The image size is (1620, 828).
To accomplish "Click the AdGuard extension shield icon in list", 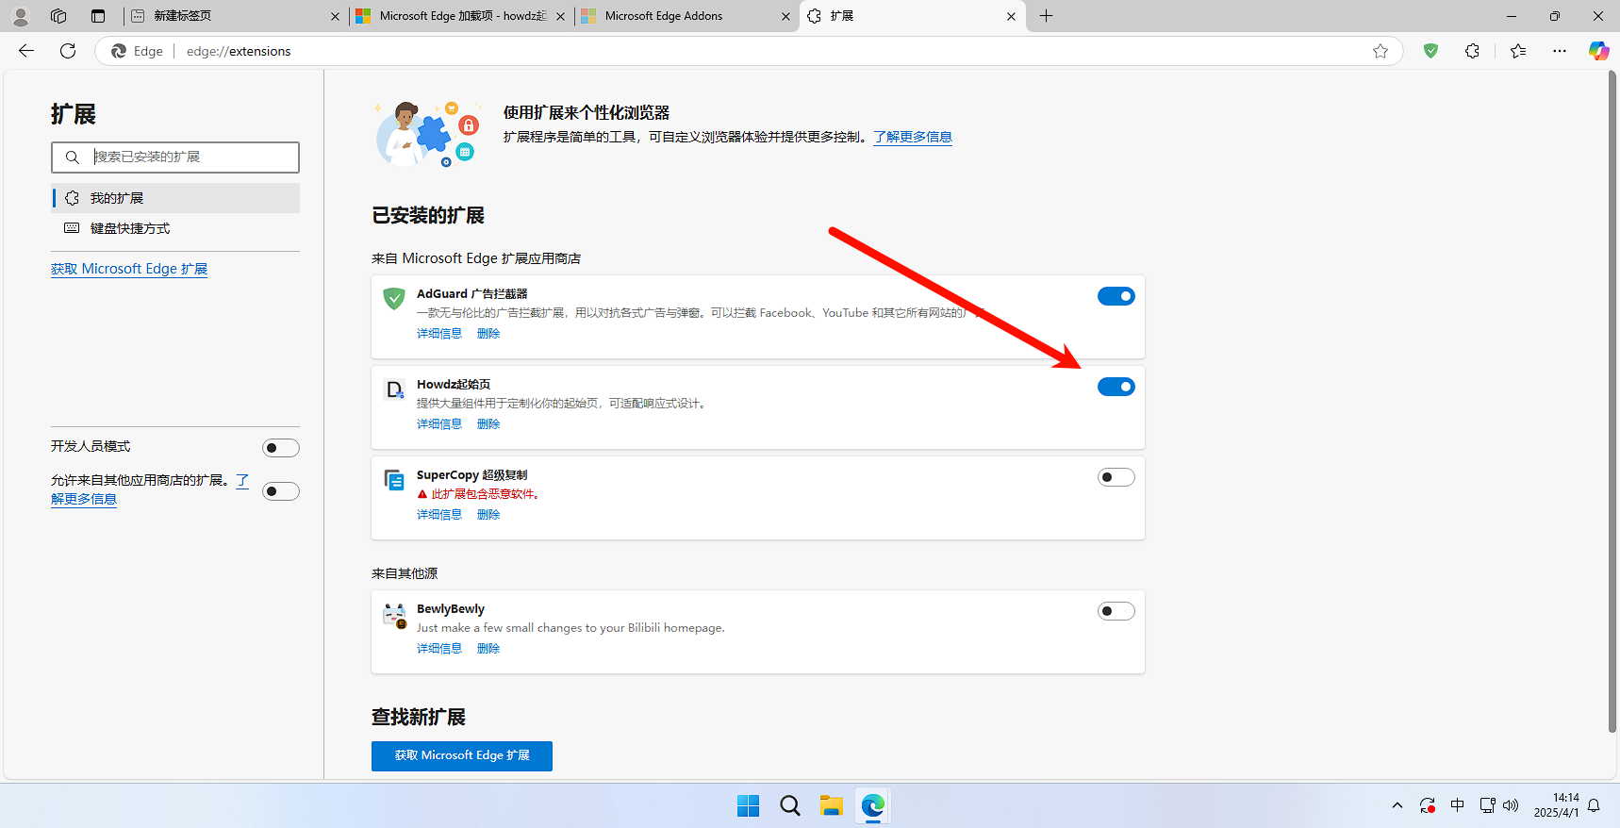I will point(394,299).
